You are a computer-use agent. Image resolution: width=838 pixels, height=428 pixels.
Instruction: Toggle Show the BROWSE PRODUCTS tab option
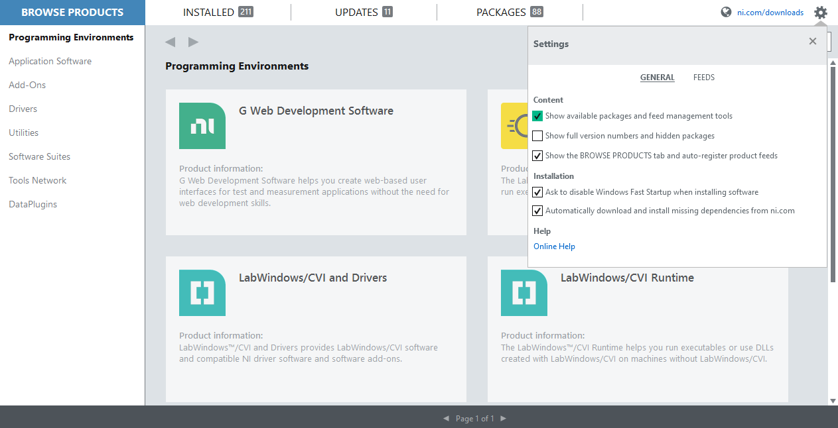pyautogui.click(x=537, y=156)
